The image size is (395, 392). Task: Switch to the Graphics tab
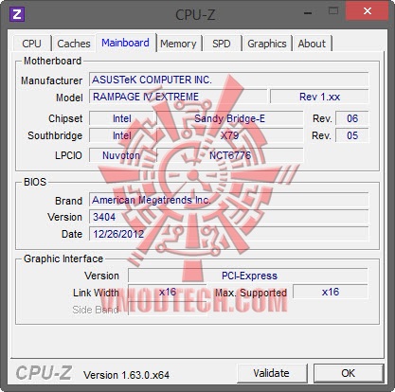point(267,44)
